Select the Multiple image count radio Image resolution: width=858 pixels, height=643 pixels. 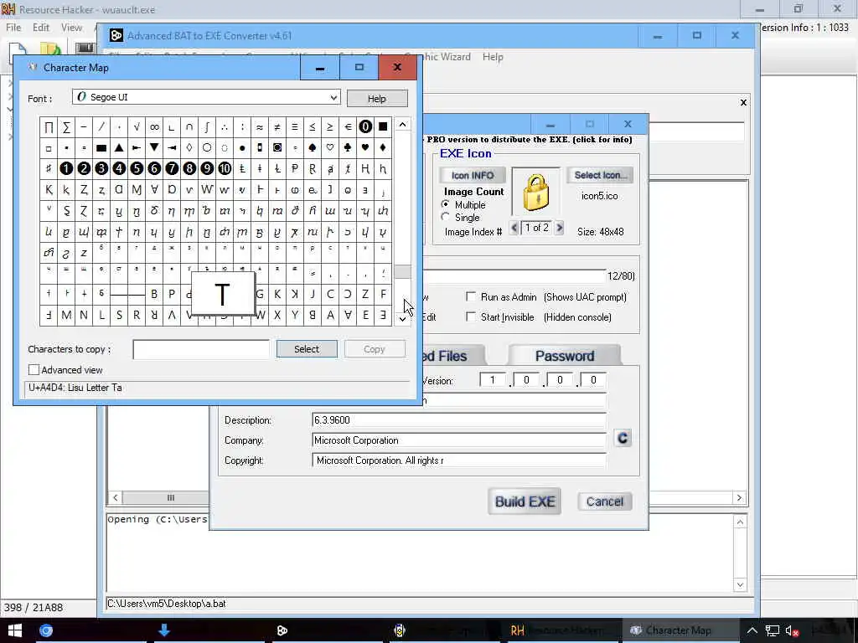(446, 204)
